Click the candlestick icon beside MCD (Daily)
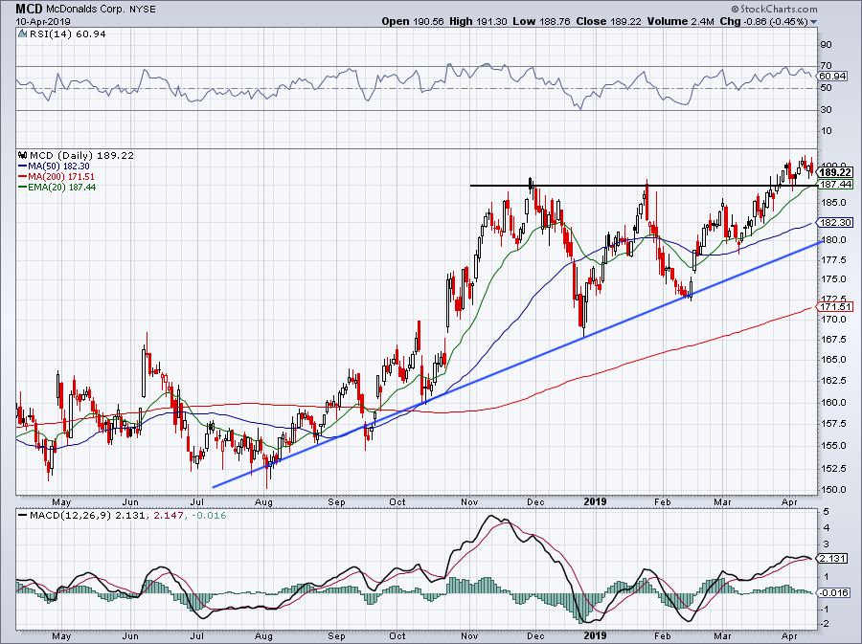Viewport: 862px width, 644px height. point(23,155)
